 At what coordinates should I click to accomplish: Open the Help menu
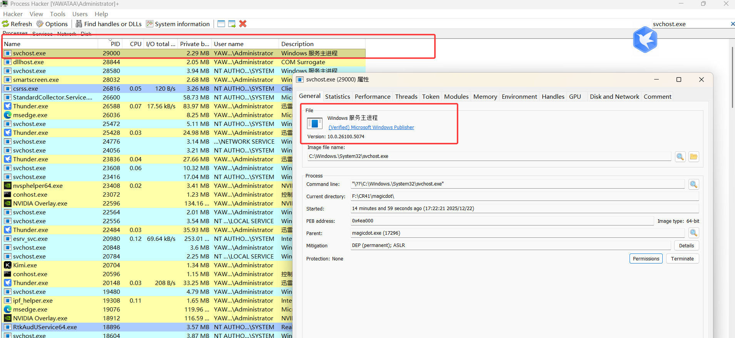101,14
